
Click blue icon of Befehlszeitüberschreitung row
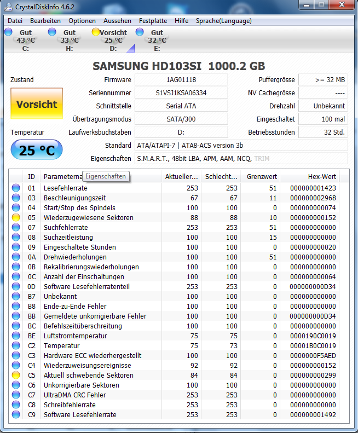coord(16,326)
